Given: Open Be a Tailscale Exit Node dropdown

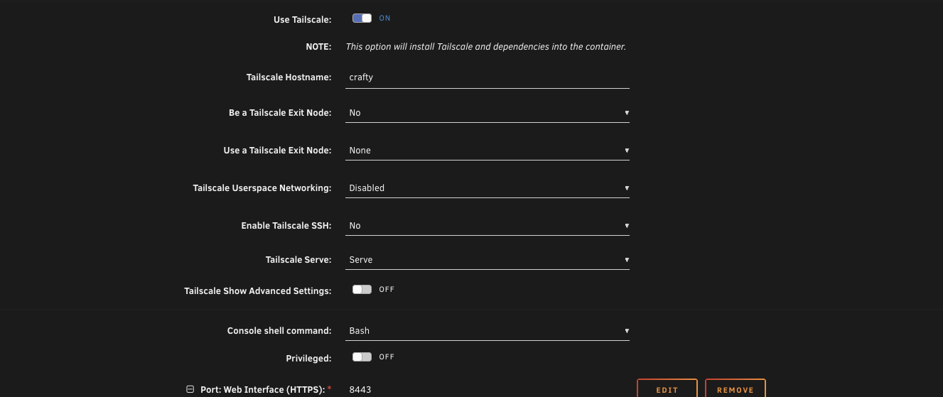Looking at the screenshot, I should coord(487,113).
